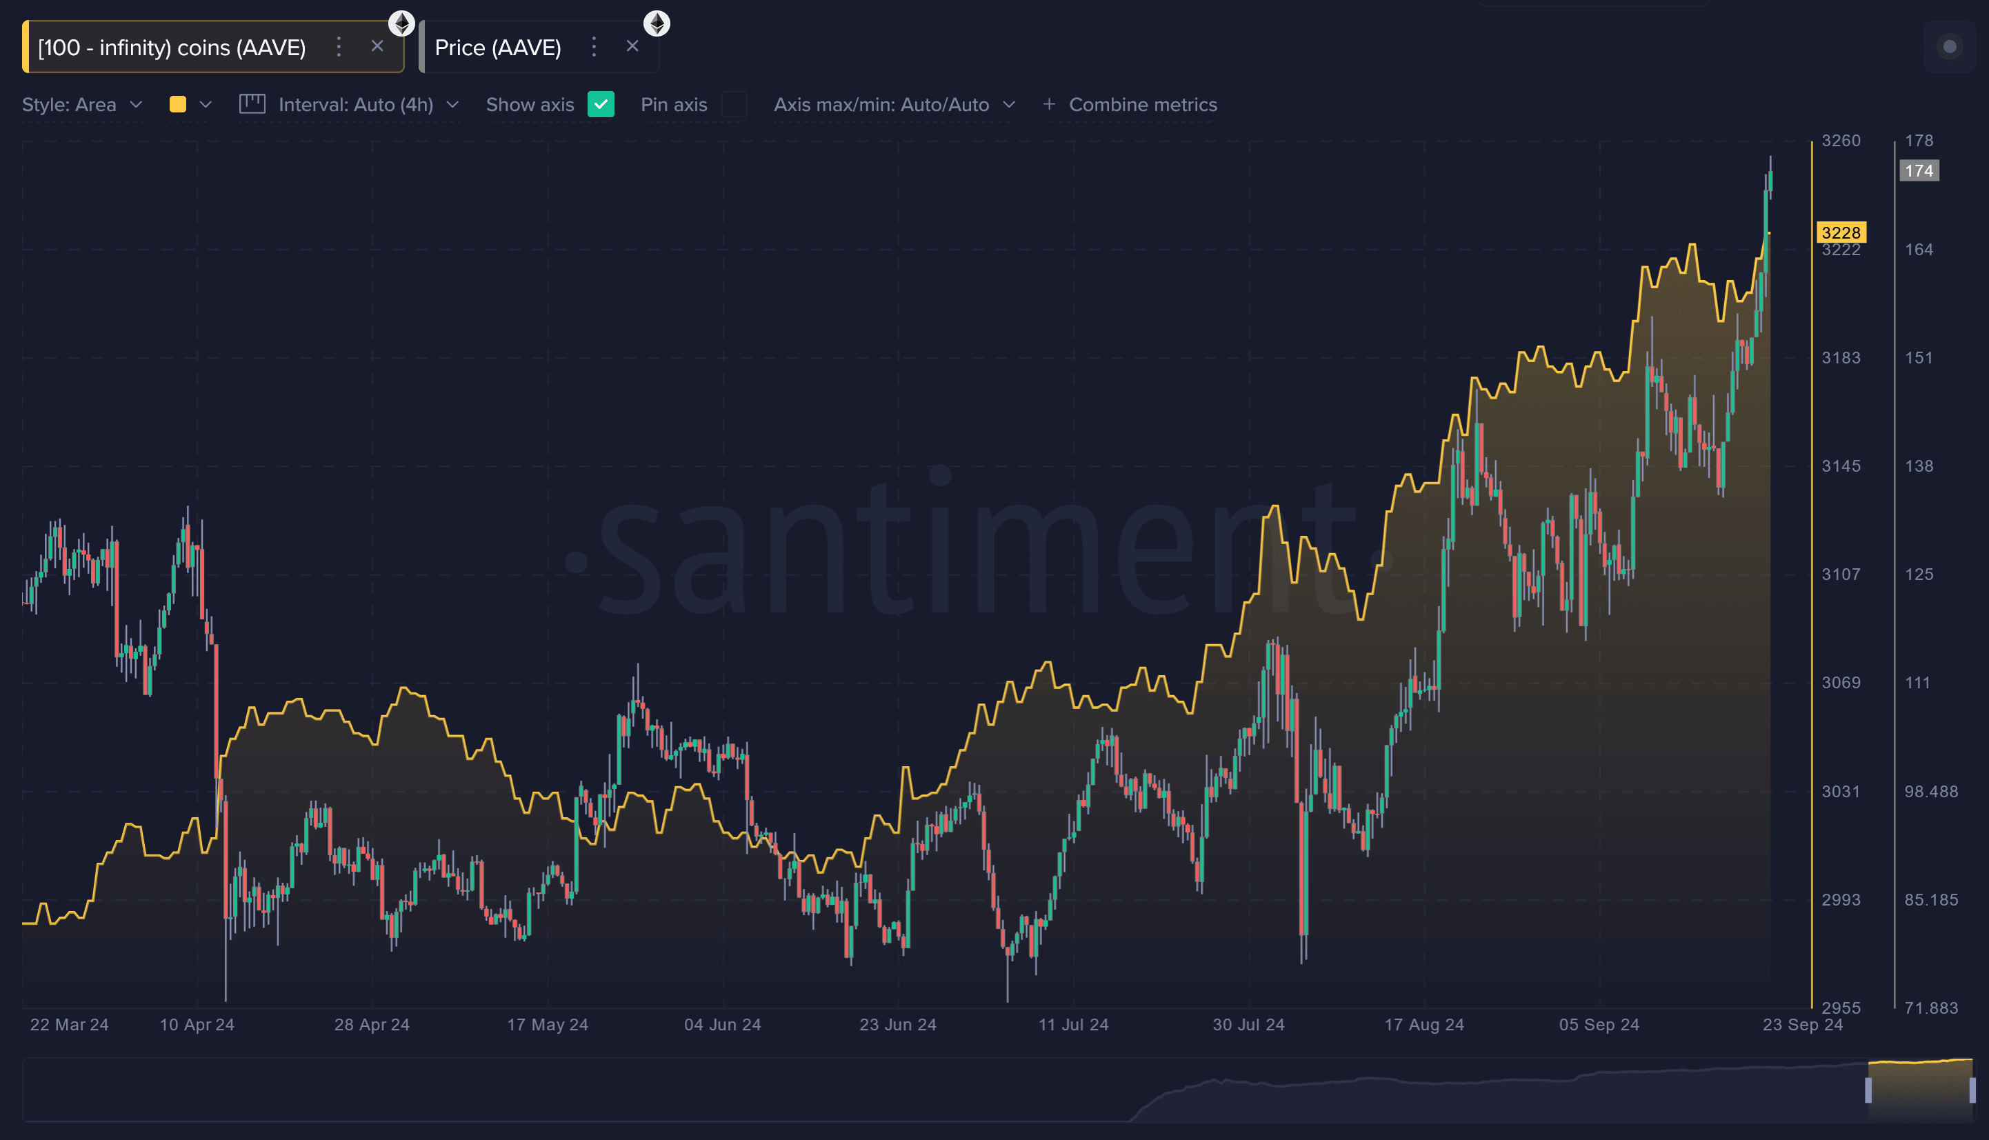Viewport: 1989px width, 1140px height.
Task: Click the 23 Sep 24 date label
Action: coord(1803,1024)
